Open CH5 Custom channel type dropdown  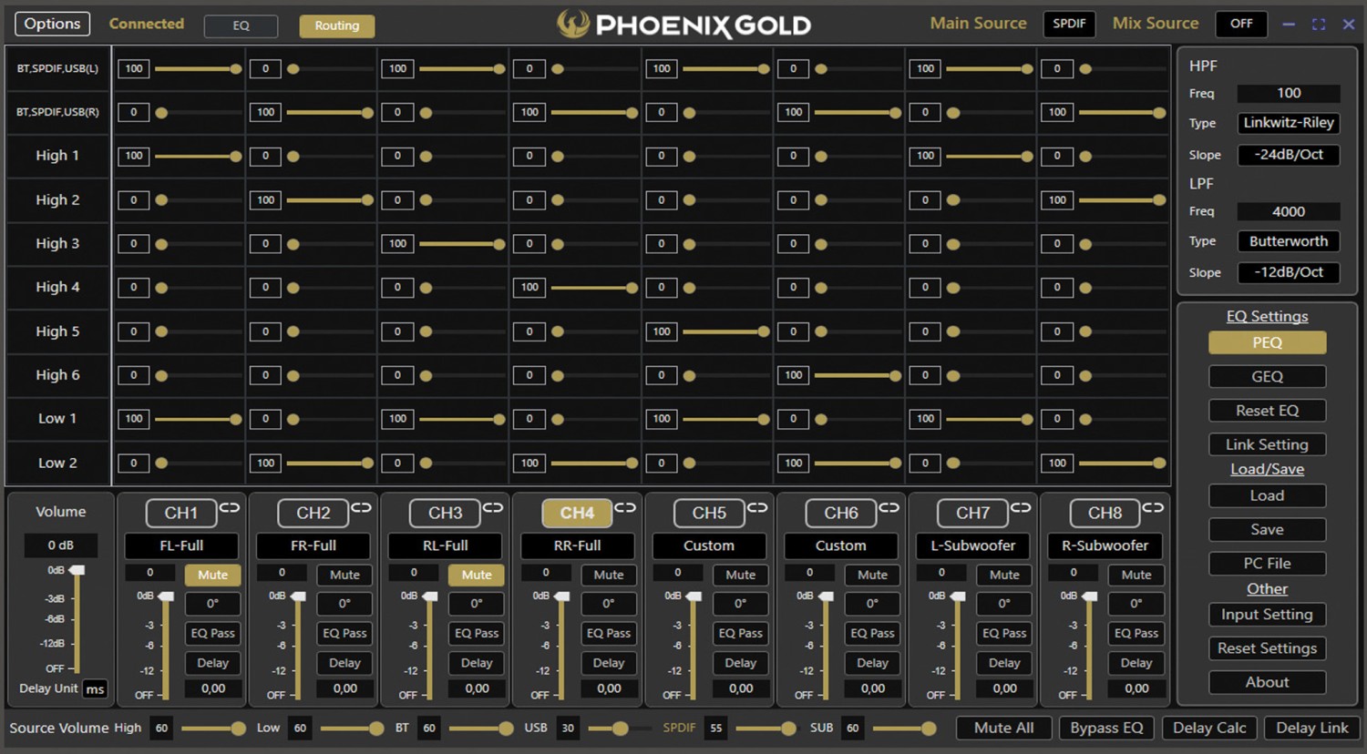(x=709, y=545)
